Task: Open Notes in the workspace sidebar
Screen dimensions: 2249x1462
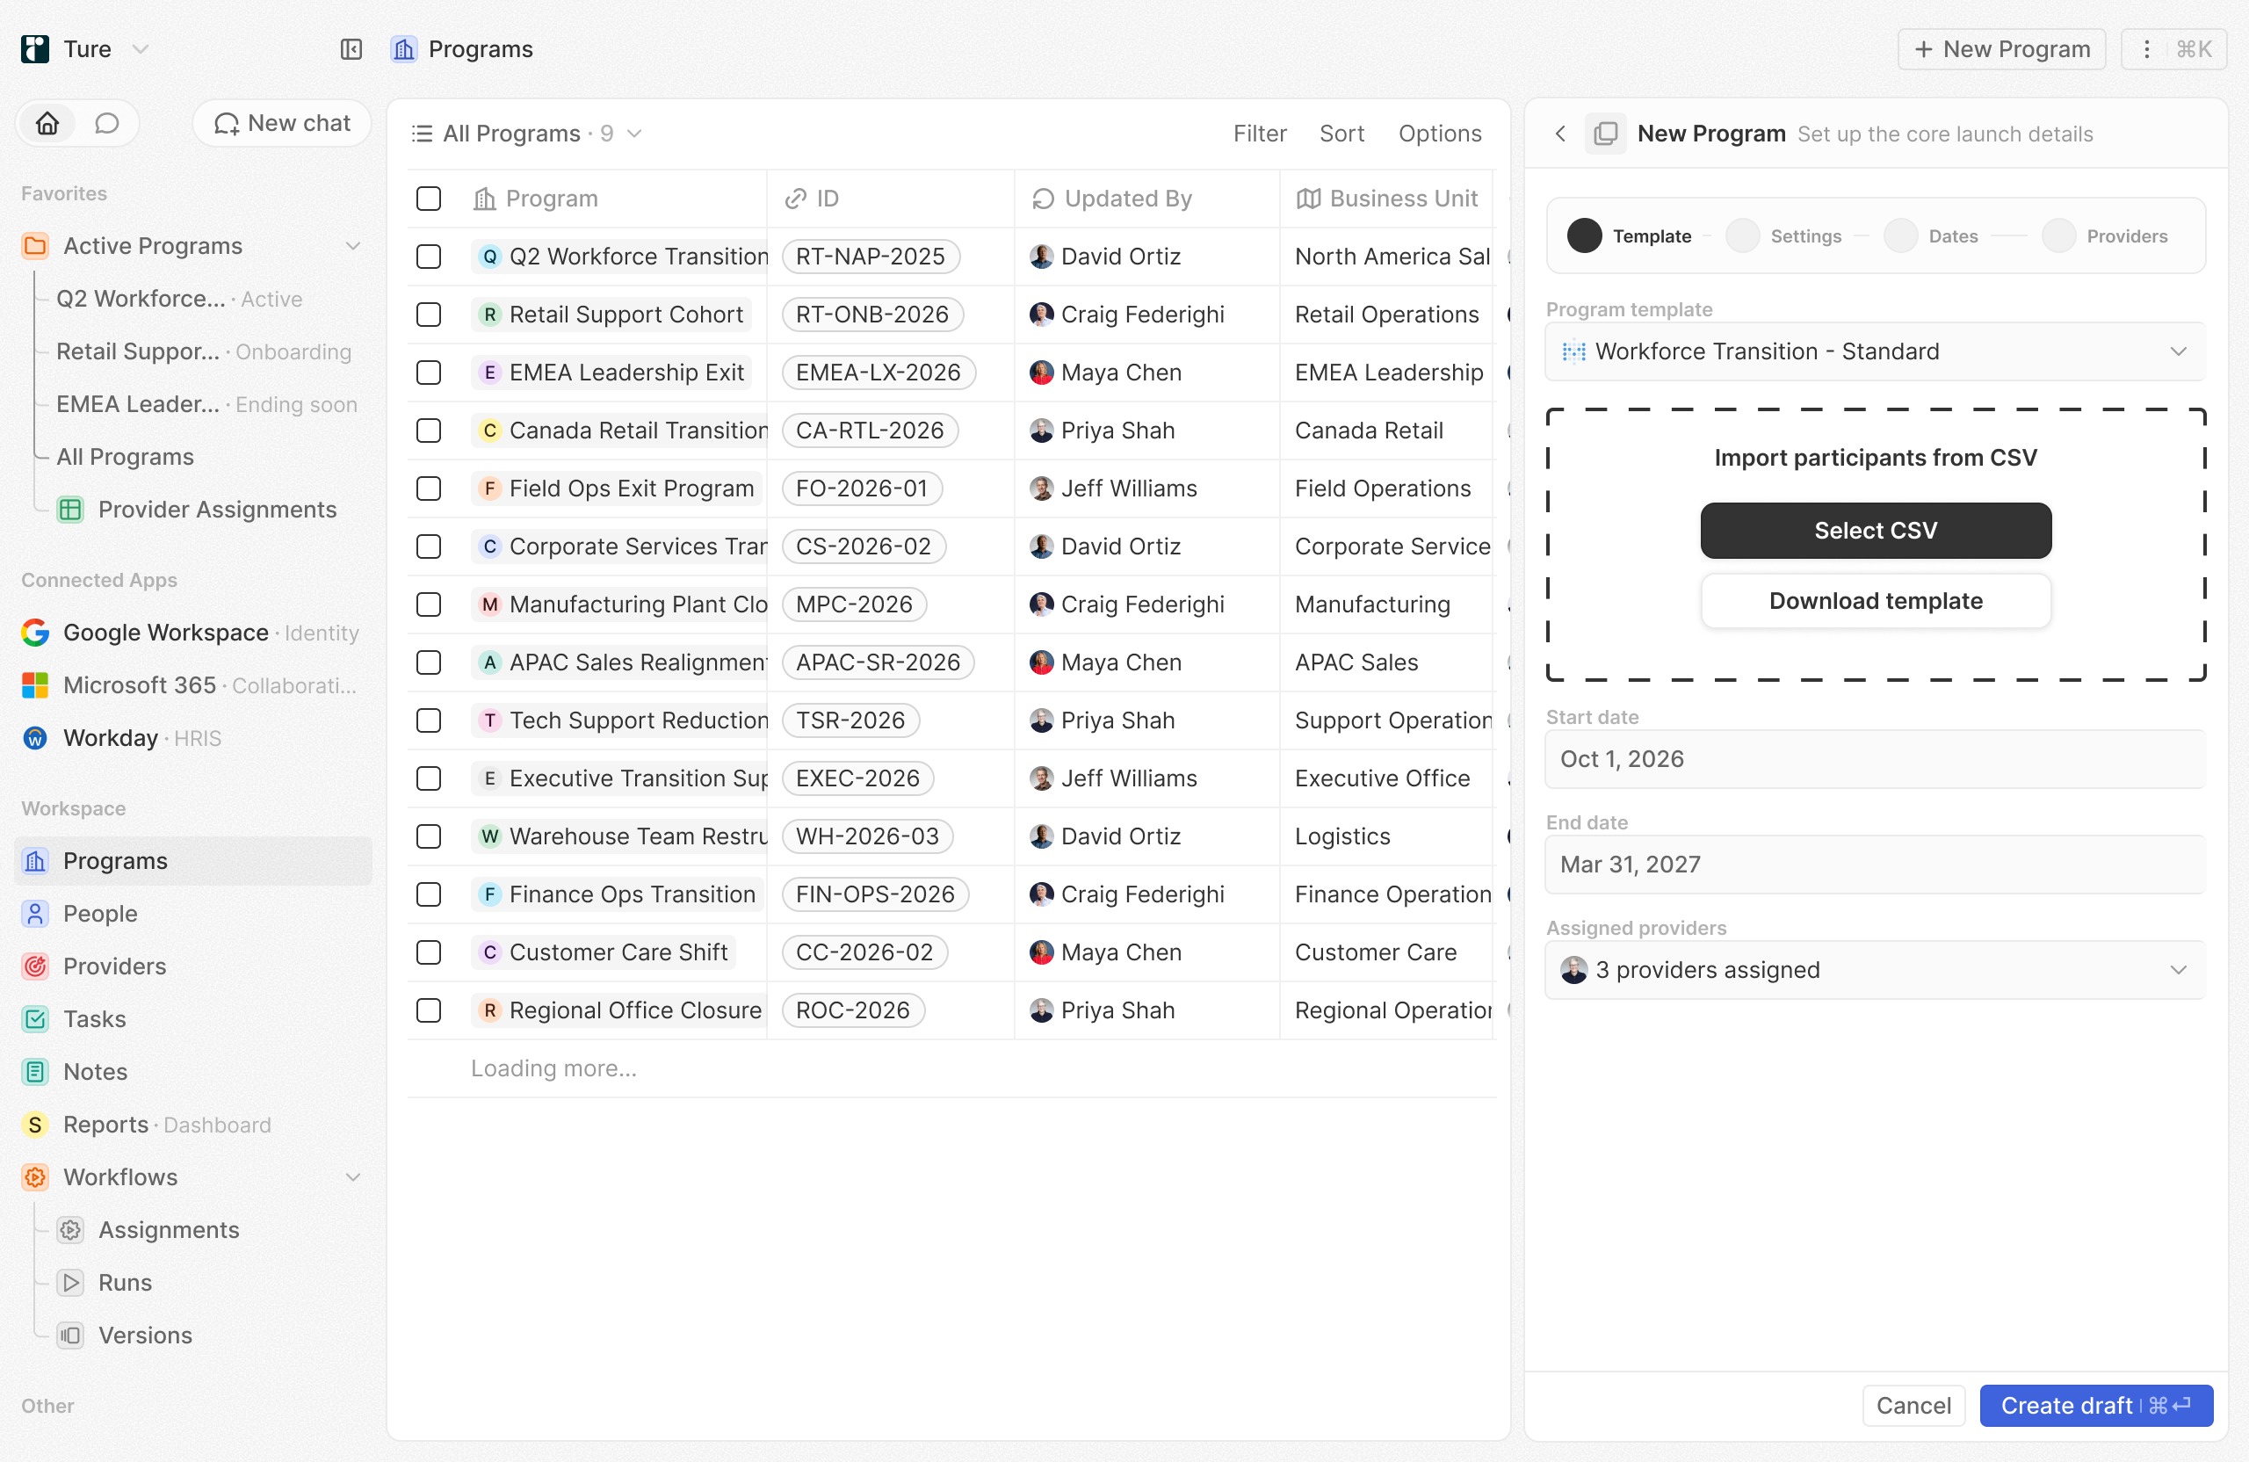Action: pyautogui.click(x=192, y=1072)
